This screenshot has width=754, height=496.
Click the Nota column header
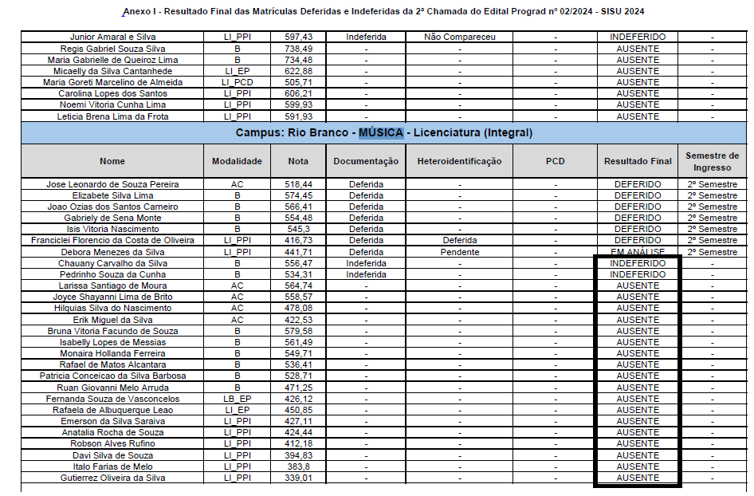pyautogui.click(x=298, y=161)
